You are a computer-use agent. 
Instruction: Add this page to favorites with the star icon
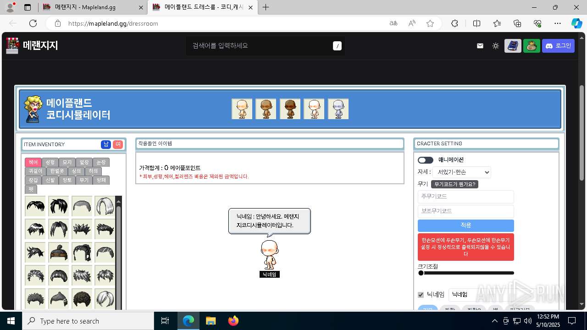point(430,23)
